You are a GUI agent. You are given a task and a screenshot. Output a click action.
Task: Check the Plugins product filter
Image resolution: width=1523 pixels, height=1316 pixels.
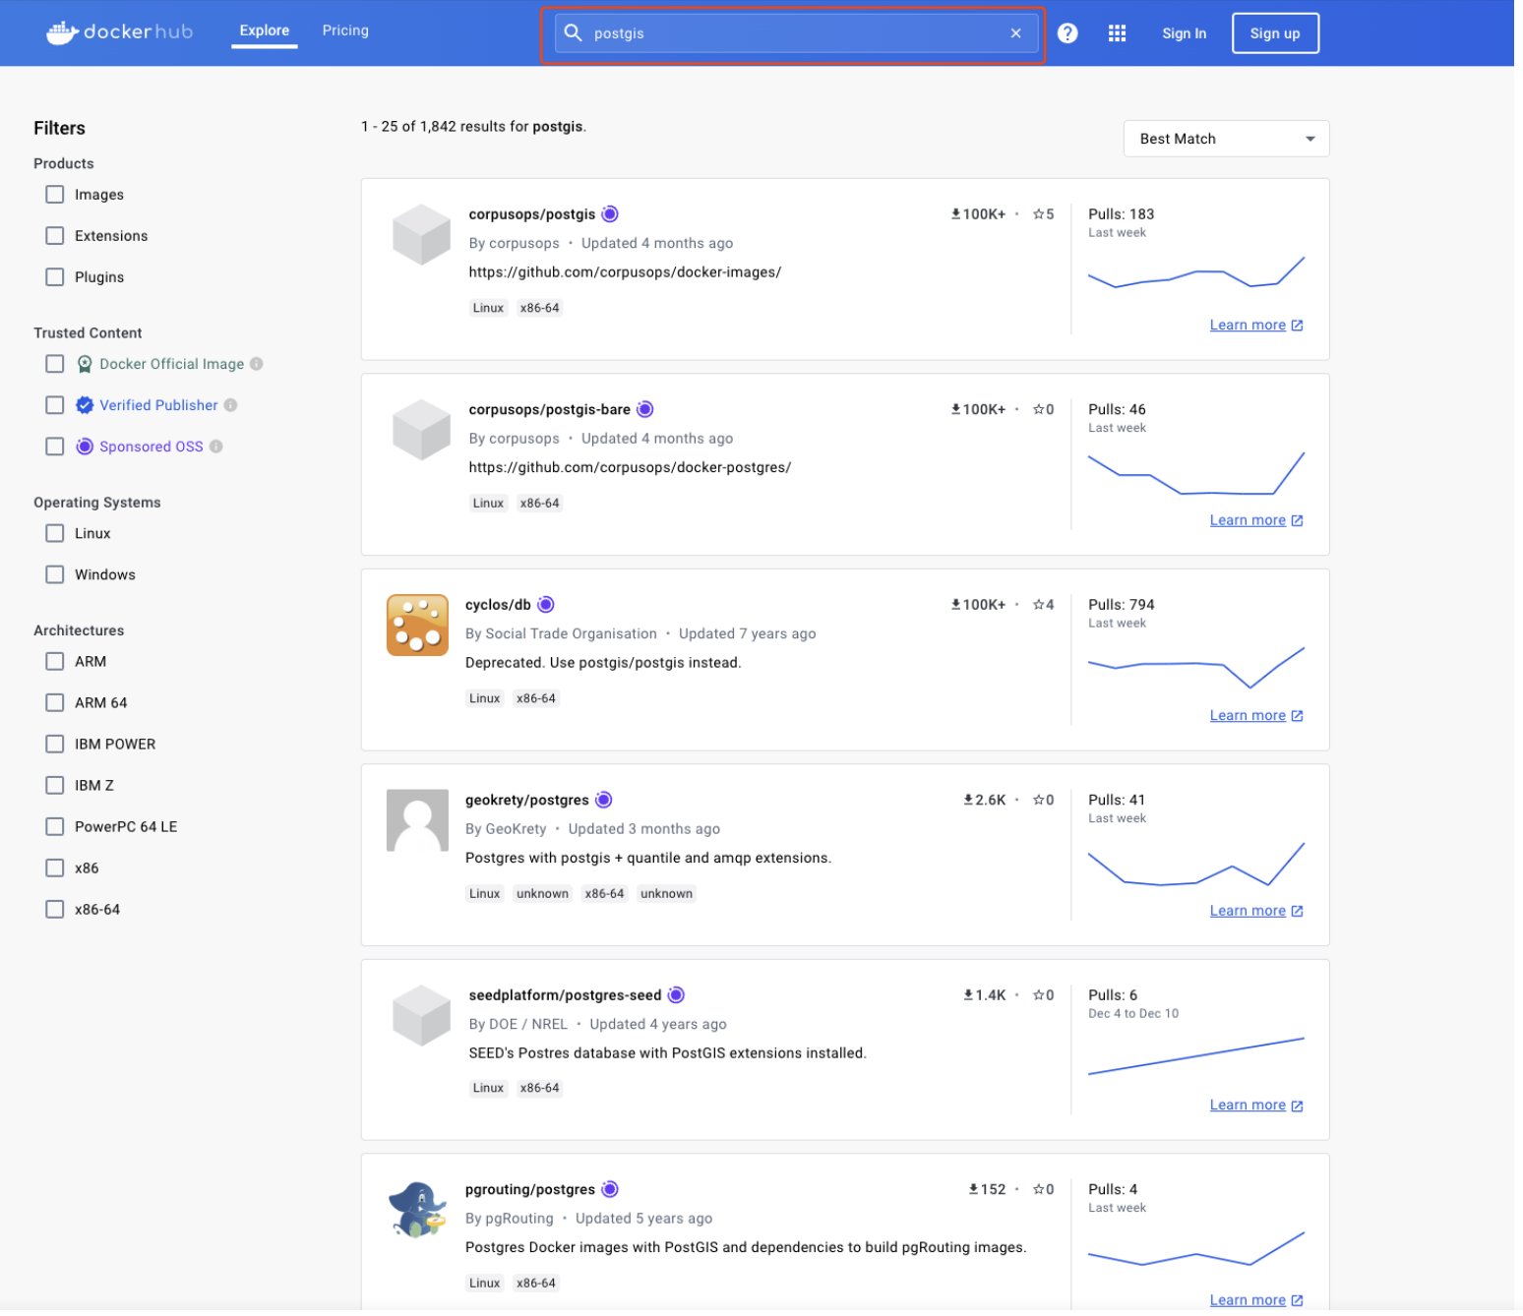coord(55,278)
